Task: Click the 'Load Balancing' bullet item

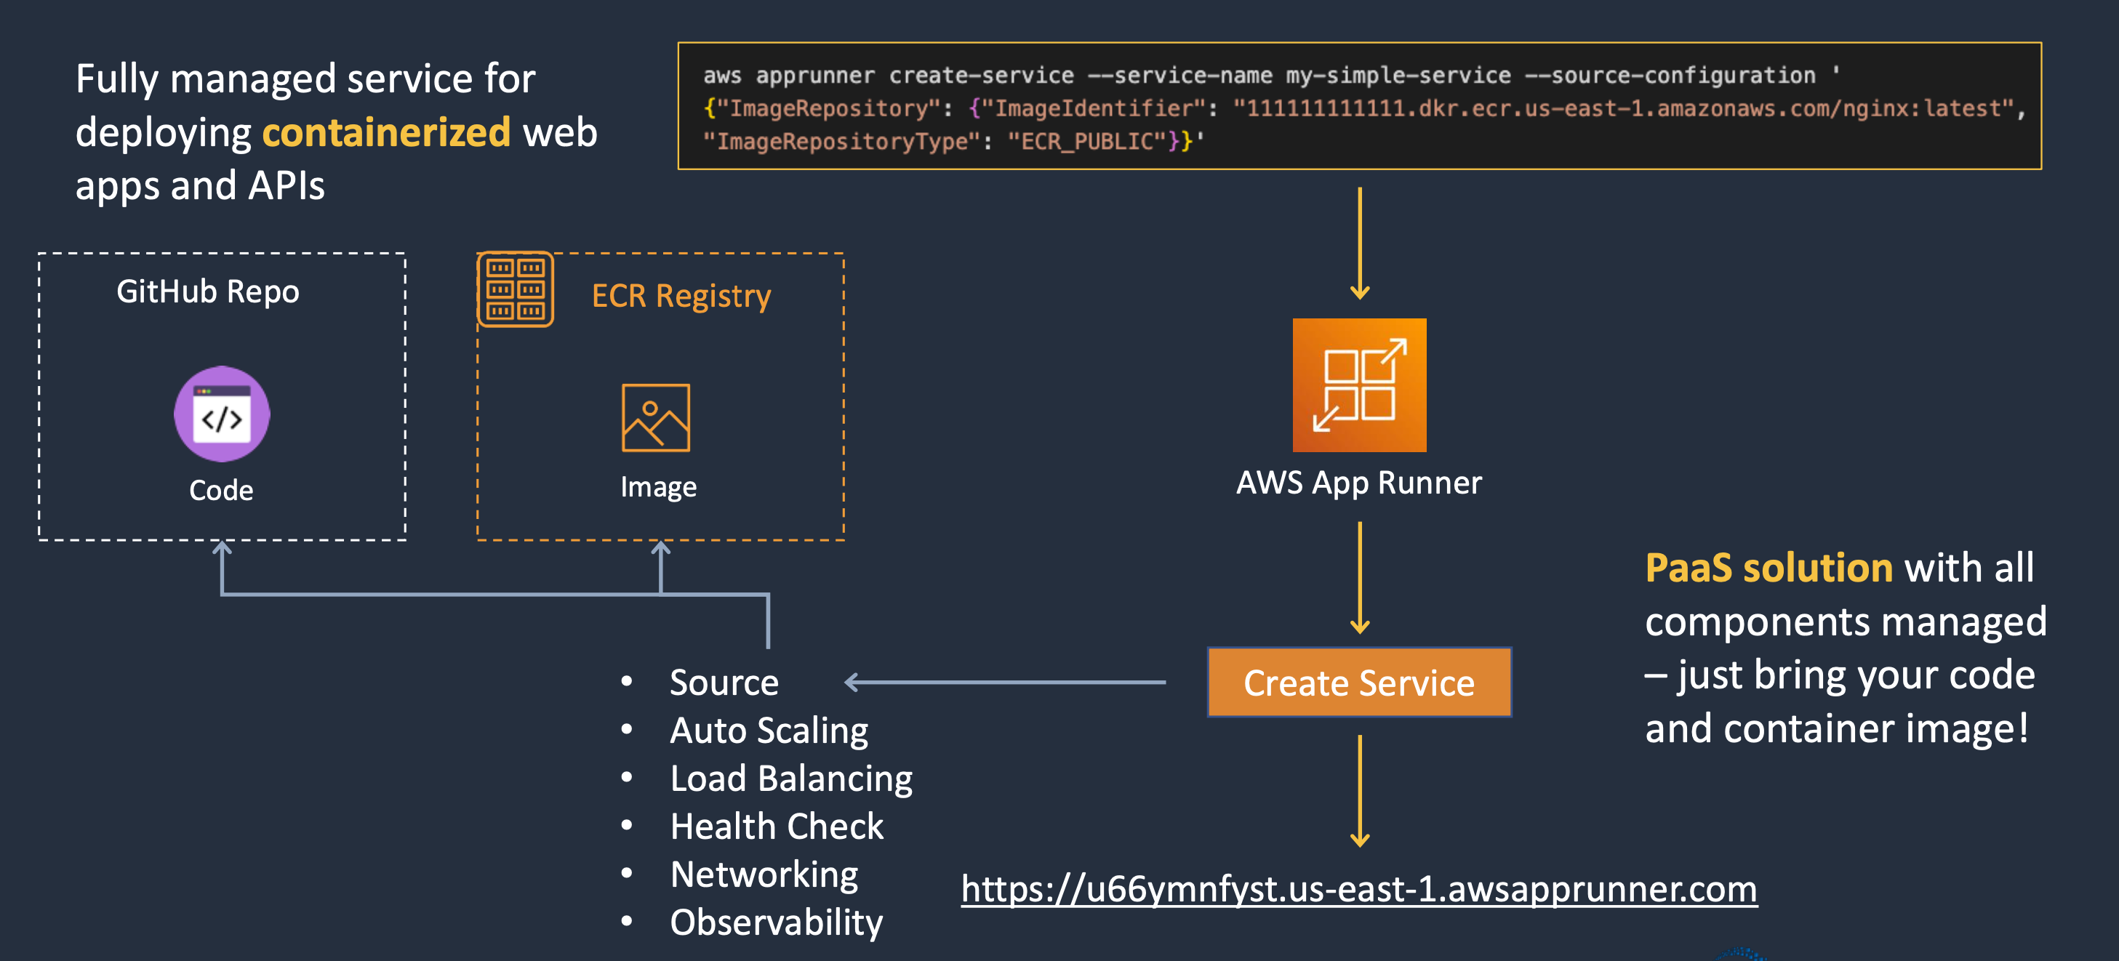Action: click(x=791, y=778)
